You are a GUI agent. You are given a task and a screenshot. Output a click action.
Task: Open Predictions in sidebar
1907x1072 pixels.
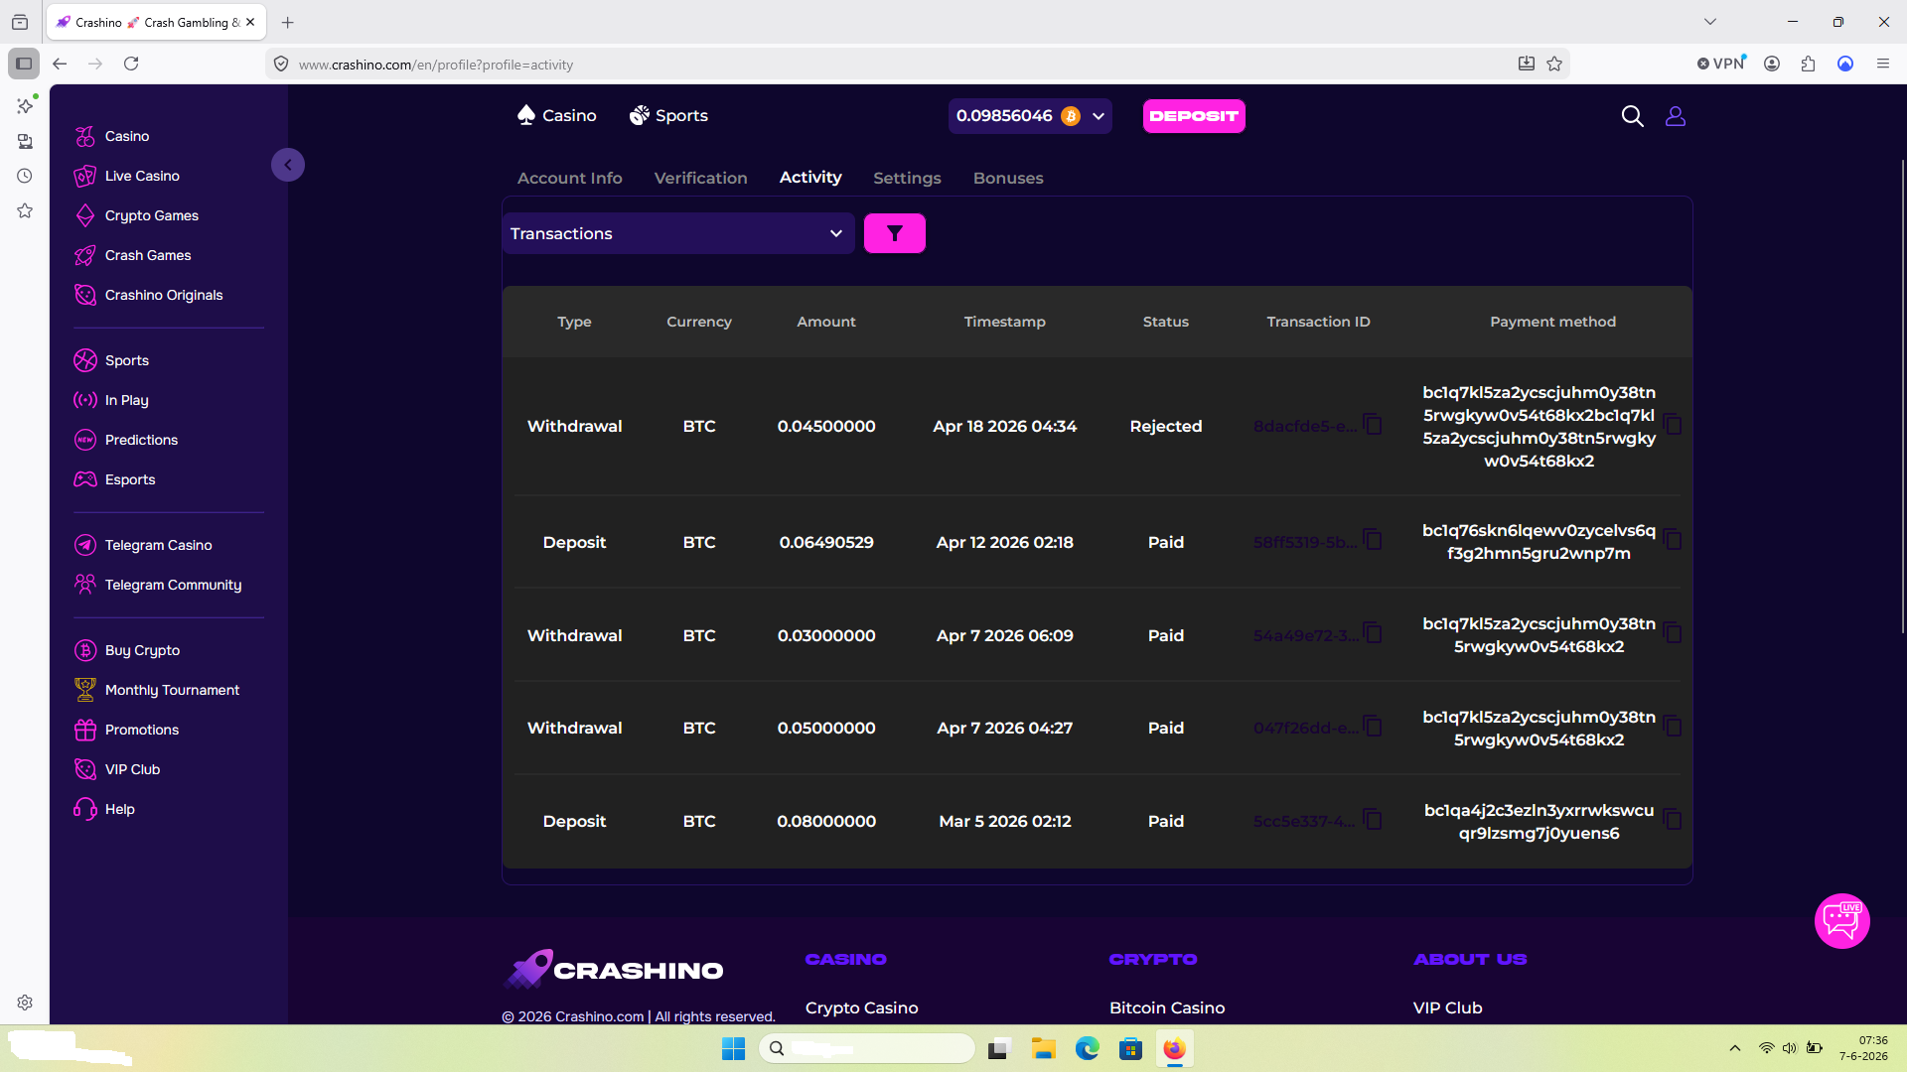tap(126, 440)
